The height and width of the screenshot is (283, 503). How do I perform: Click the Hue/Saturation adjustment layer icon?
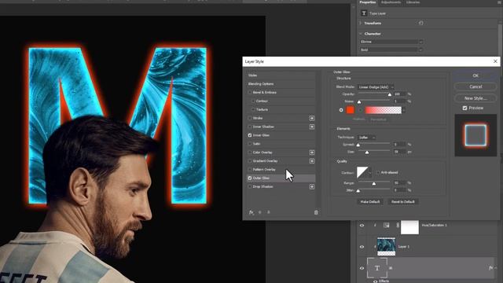(x=386, y=226)
